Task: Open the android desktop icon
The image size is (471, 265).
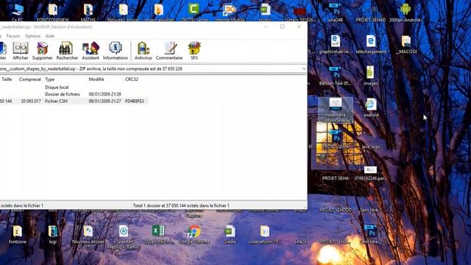Action: pyautogui.click(x=371, y=108)
